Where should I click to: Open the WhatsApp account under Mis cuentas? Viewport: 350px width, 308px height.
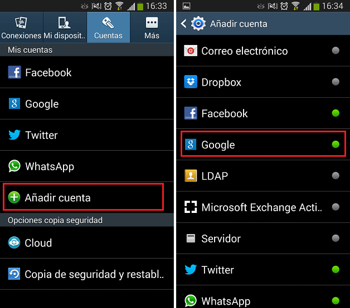[x=87, y=166]
